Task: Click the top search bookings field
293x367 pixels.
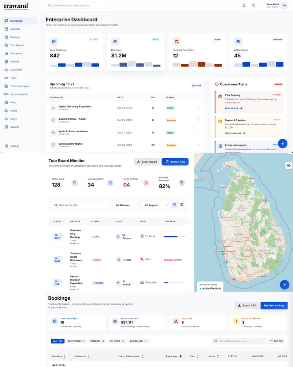Action: pos(78,6)
